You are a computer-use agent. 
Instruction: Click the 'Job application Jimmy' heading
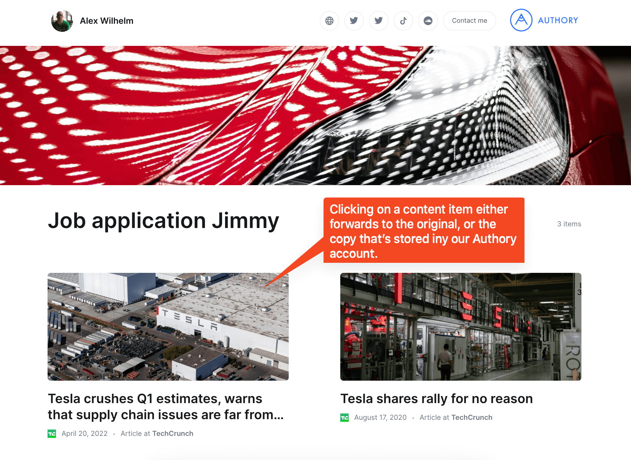pyautogui.click(x=163, y=221)
